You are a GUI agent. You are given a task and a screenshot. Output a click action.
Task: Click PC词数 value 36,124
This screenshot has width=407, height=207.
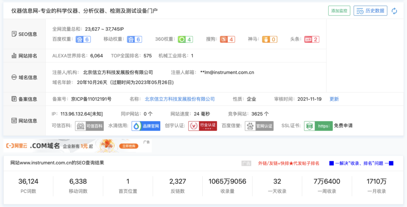coord(28,182)
